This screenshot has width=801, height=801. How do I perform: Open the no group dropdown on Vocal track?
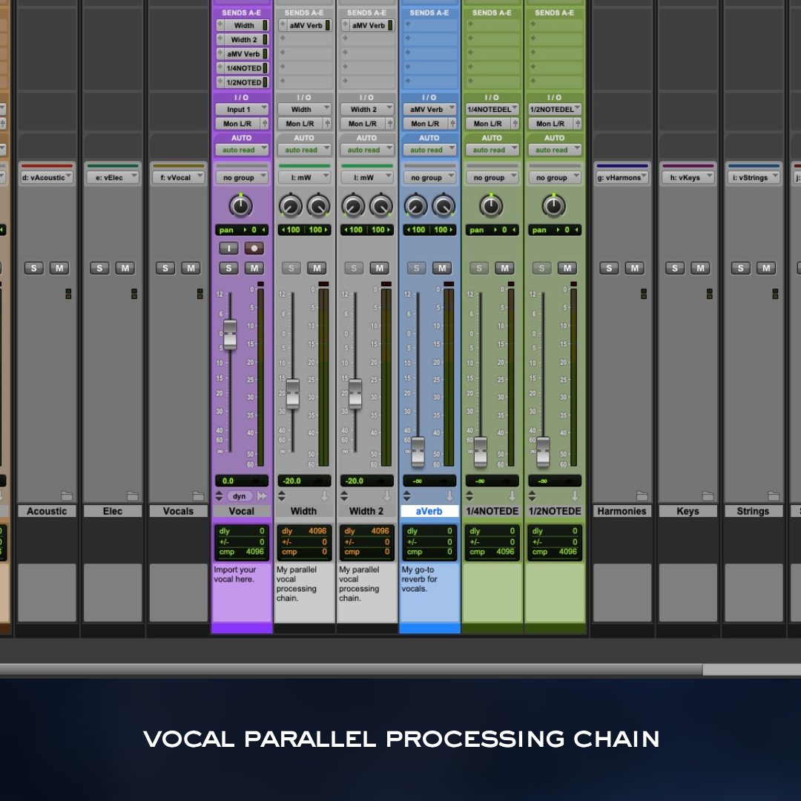(242, 177)
